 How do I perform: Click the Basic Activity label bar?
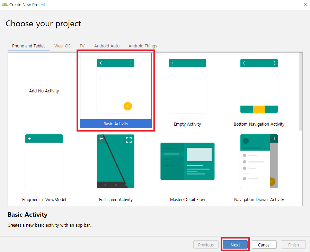click(x=116, y=124)
